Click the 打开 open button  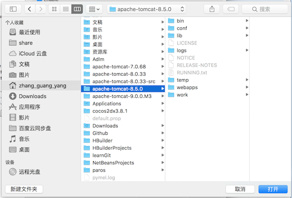(x=273, y=189)
